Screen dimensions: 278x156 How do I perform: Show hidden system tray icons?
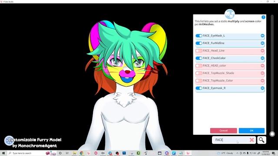coord(237,153)
